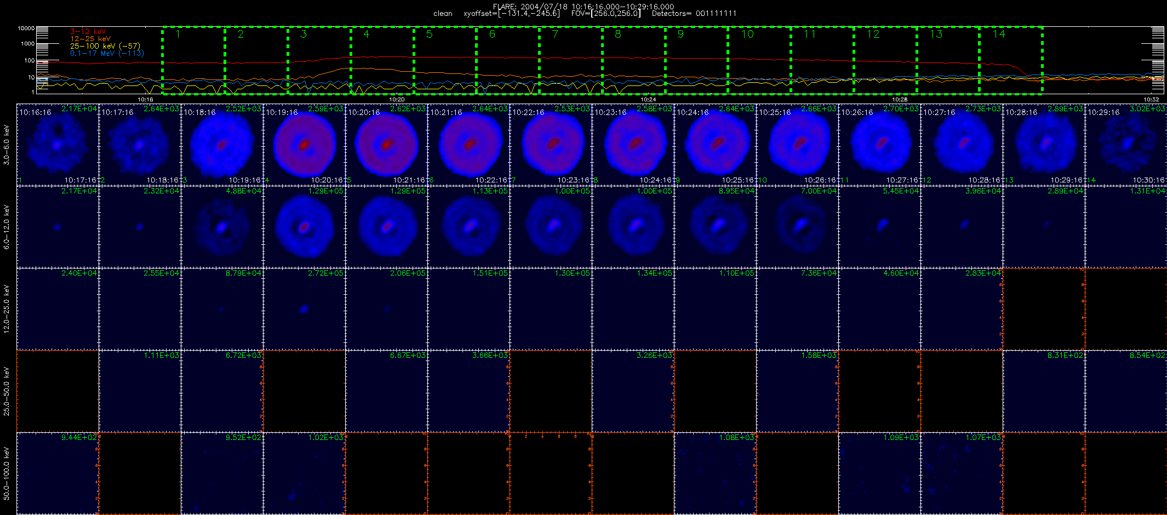The image size is (1167, 515).
Task: Select interval 6 box in the light curve
Action: (508, 60)
